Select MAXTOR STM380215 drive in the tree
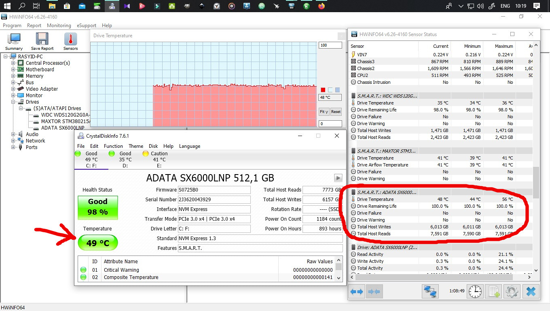 click(x=65, y=121)
